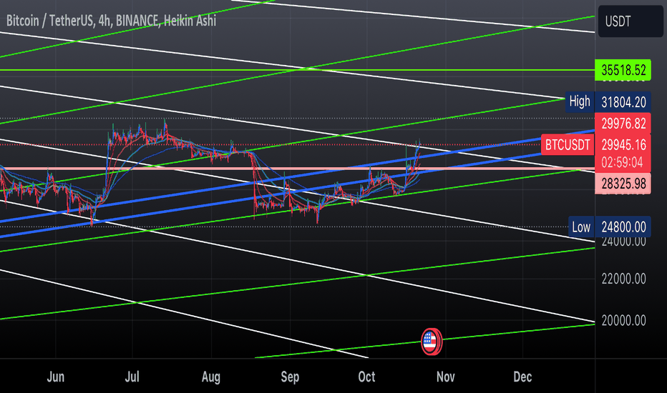Click the pink 28325.98 price label

pos(623,184)
